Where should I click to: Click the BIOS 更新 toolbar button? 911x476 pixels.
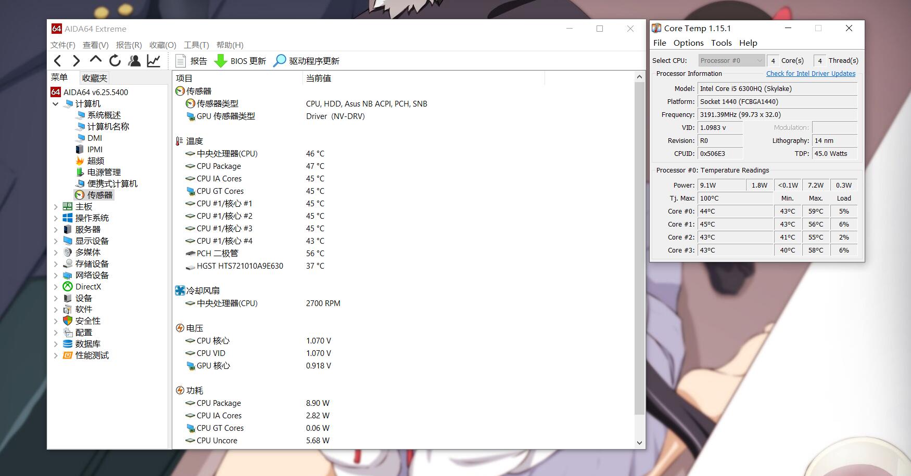coord(241,61)
